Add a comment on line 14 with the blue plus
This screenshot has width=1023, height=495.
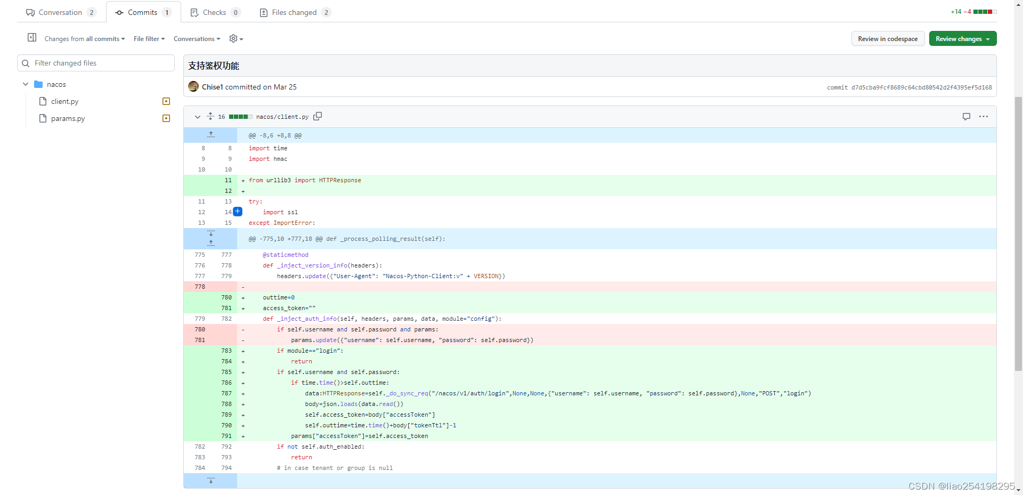pyautogui.click(x=238, y=212)
